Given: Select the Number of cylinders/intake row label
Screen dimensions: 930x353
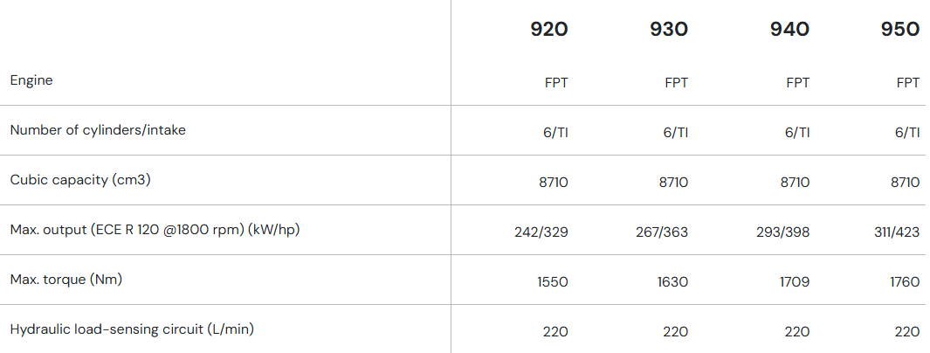Looking at the screenshot, I should (x=98, y=130).
